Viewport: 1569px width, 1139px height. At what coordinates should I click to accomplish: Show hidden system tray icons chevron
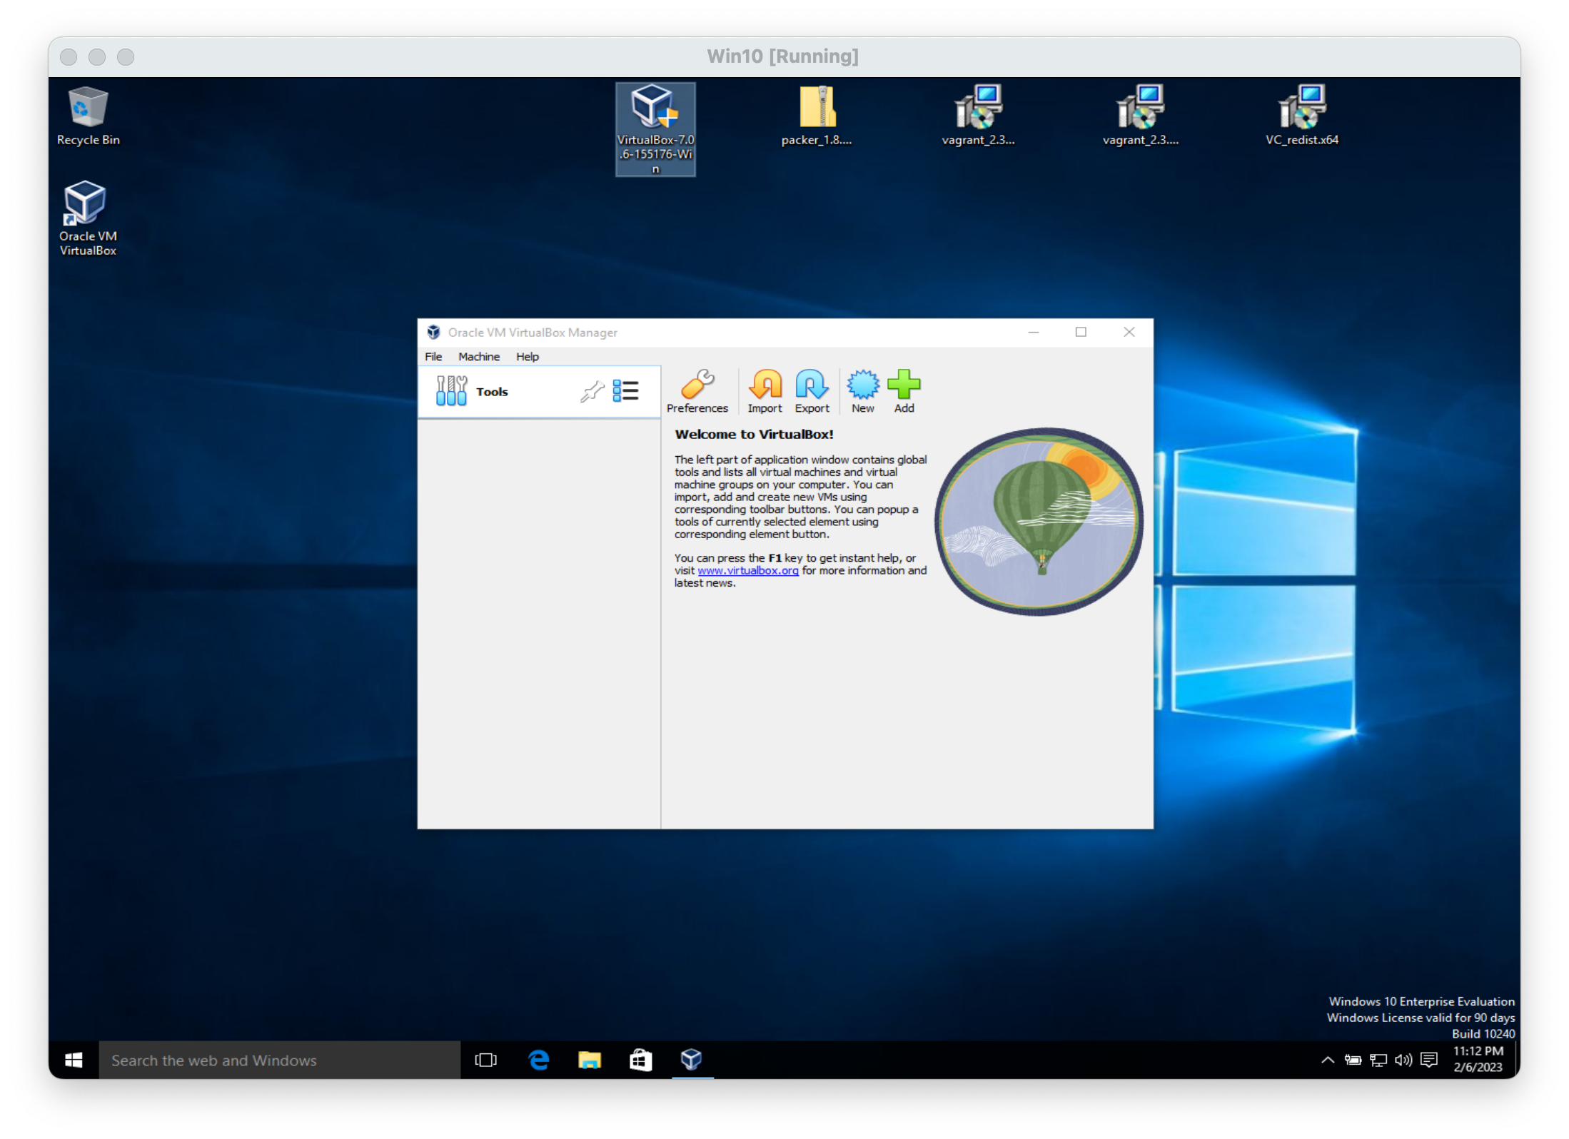point(1328,1060)
